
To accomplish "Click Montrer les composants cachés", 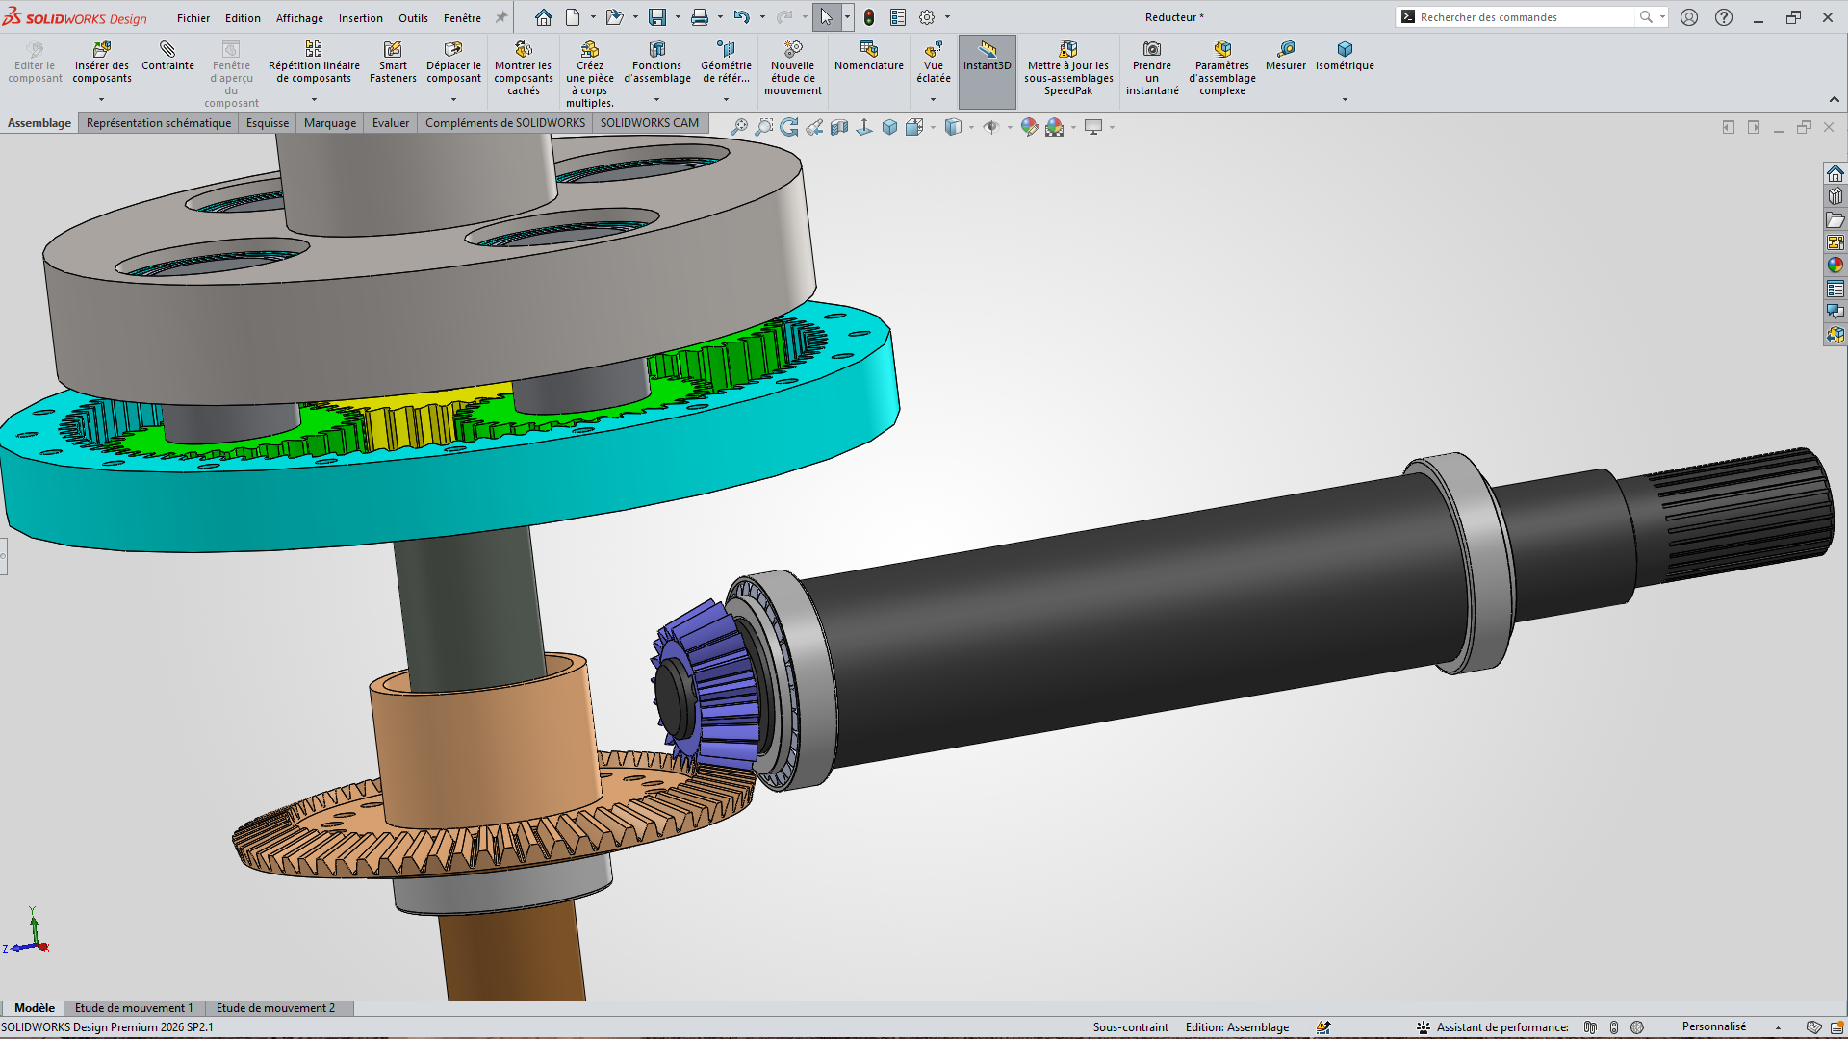I will 524,67.
